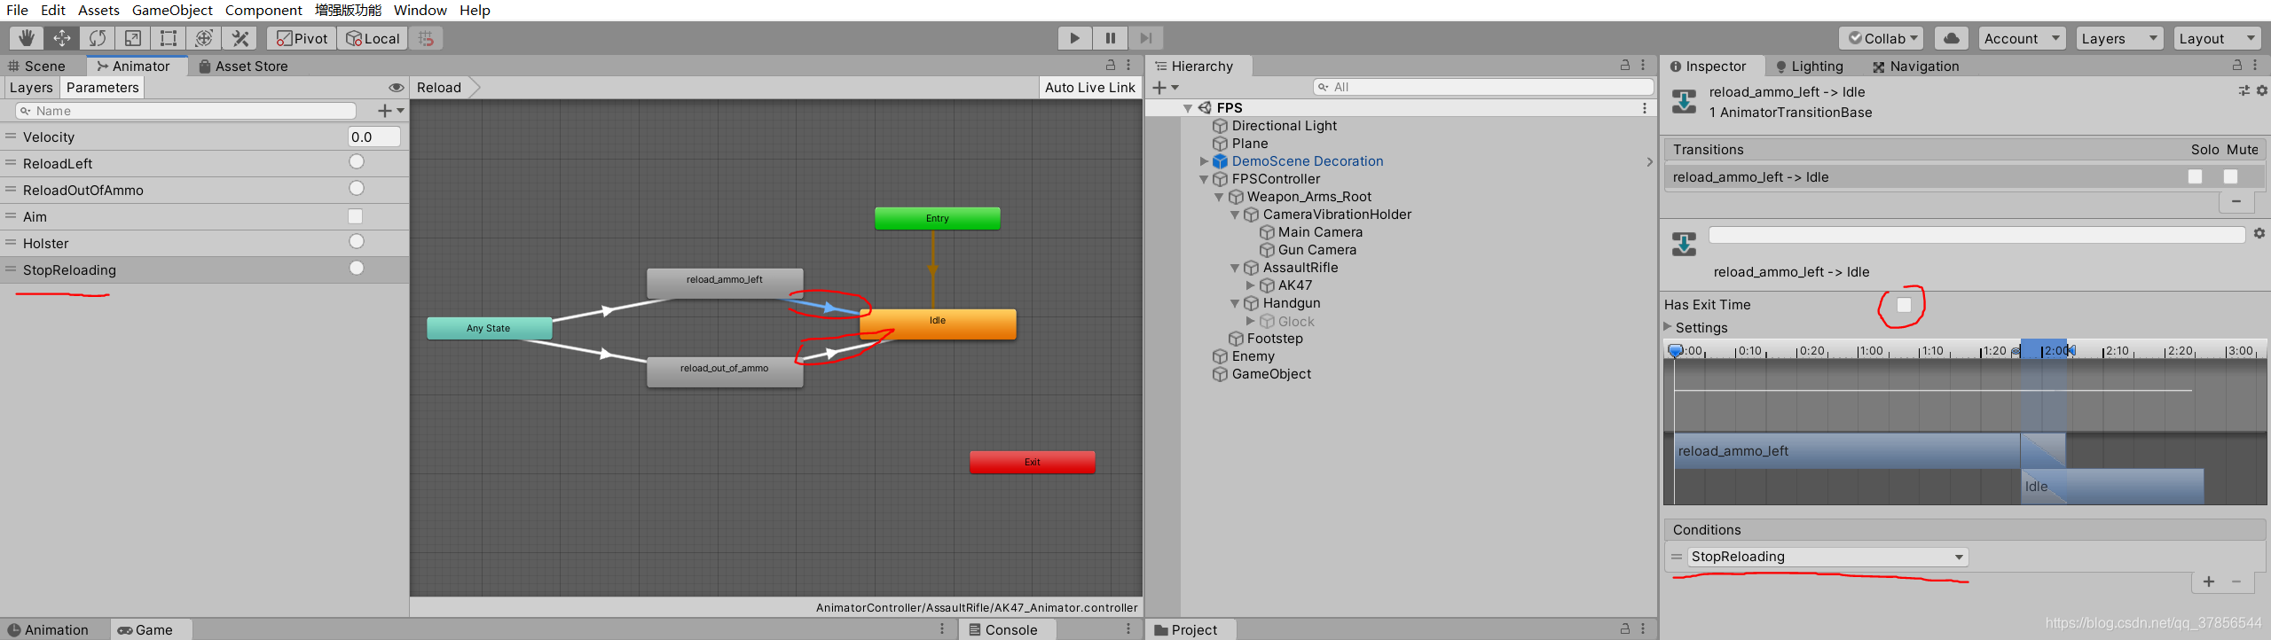Image resolution: width=2271 pixels, height=640 pixels.
Task: Click DemoScene Decoration prefab icon
Action: 1221,161
